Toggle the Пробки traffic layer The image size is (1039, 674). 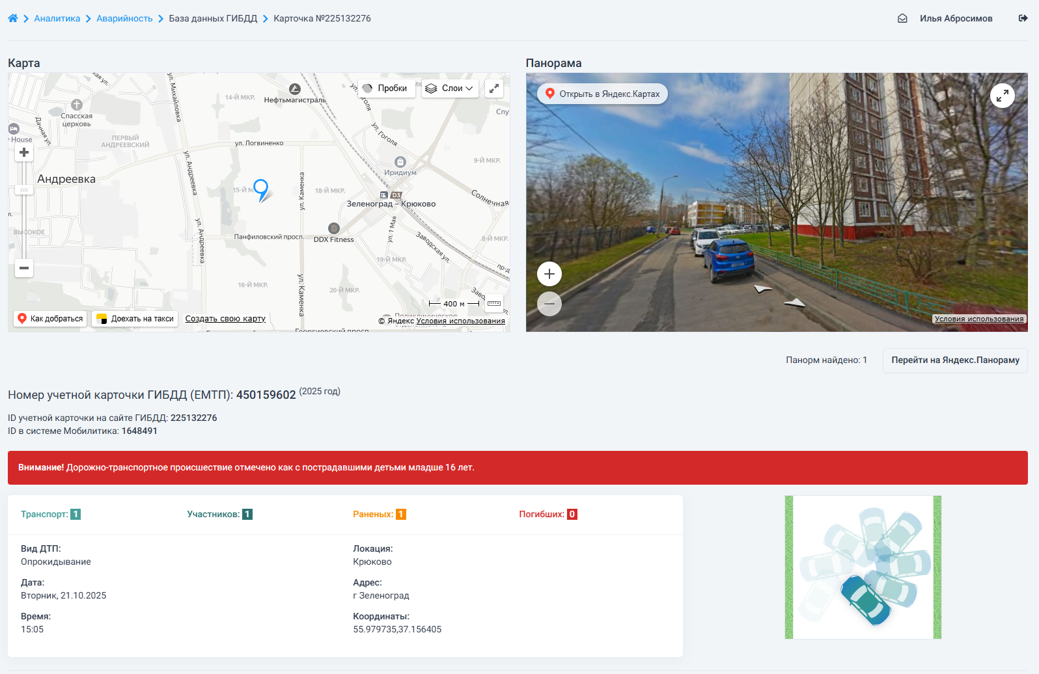click(x=386, y=88)
